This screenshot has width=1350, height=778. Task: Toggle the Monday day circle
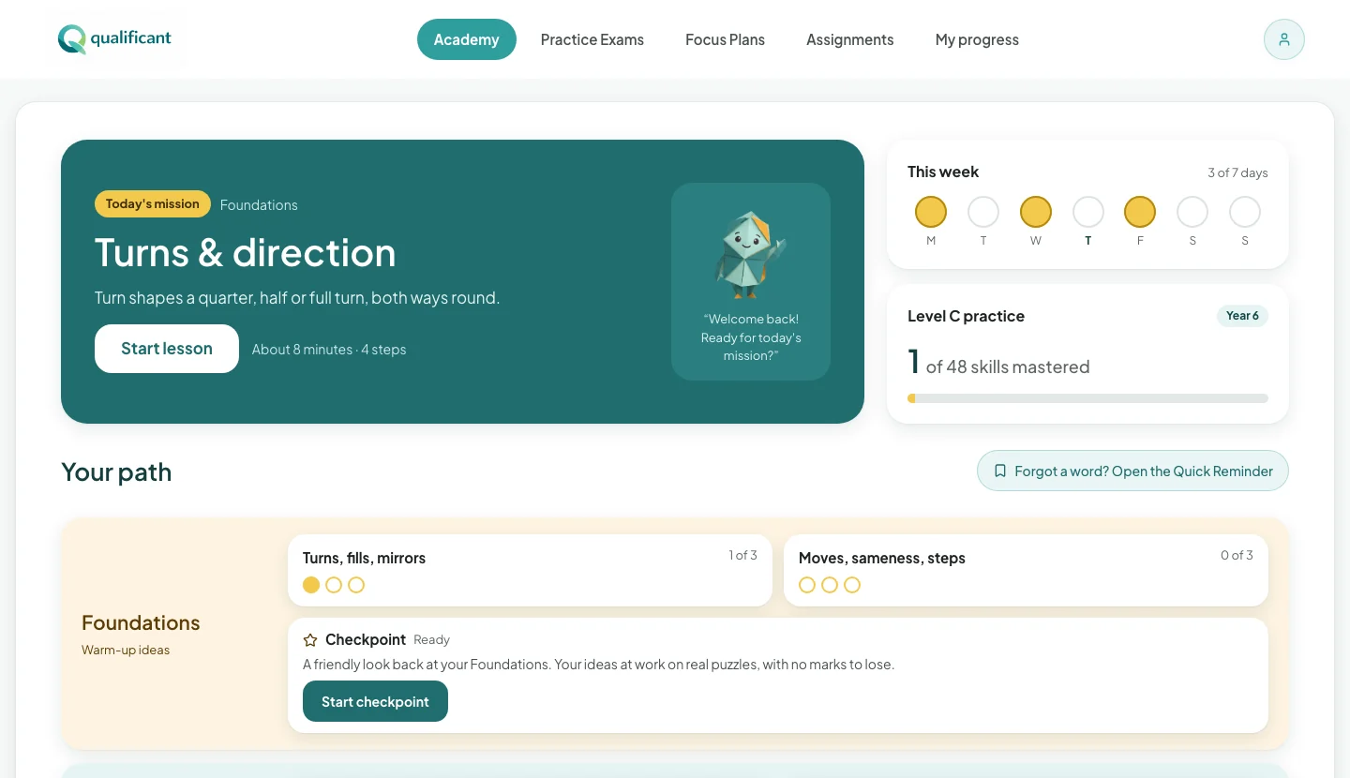tap(931, 212)
